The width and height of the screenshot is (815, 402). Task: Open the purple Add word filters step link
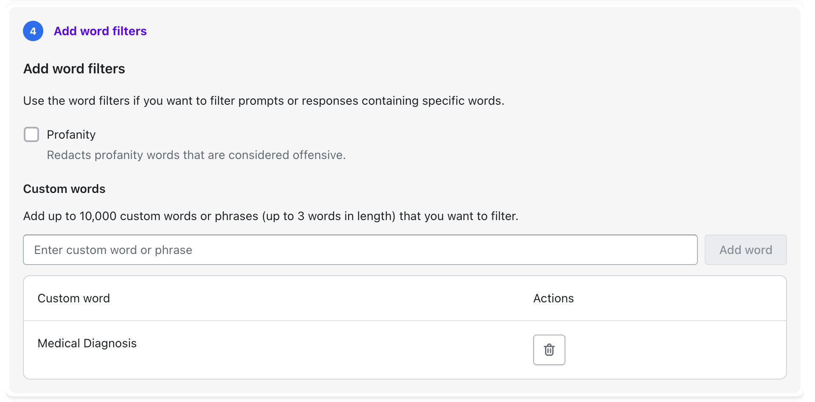[100, 31]
